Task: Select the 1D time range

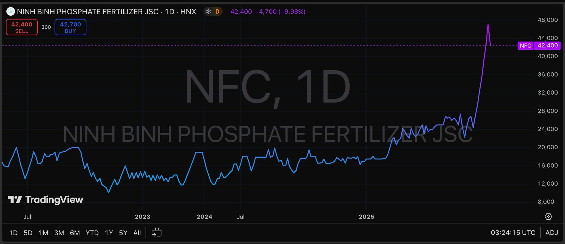Action: (x=13, y=233)
